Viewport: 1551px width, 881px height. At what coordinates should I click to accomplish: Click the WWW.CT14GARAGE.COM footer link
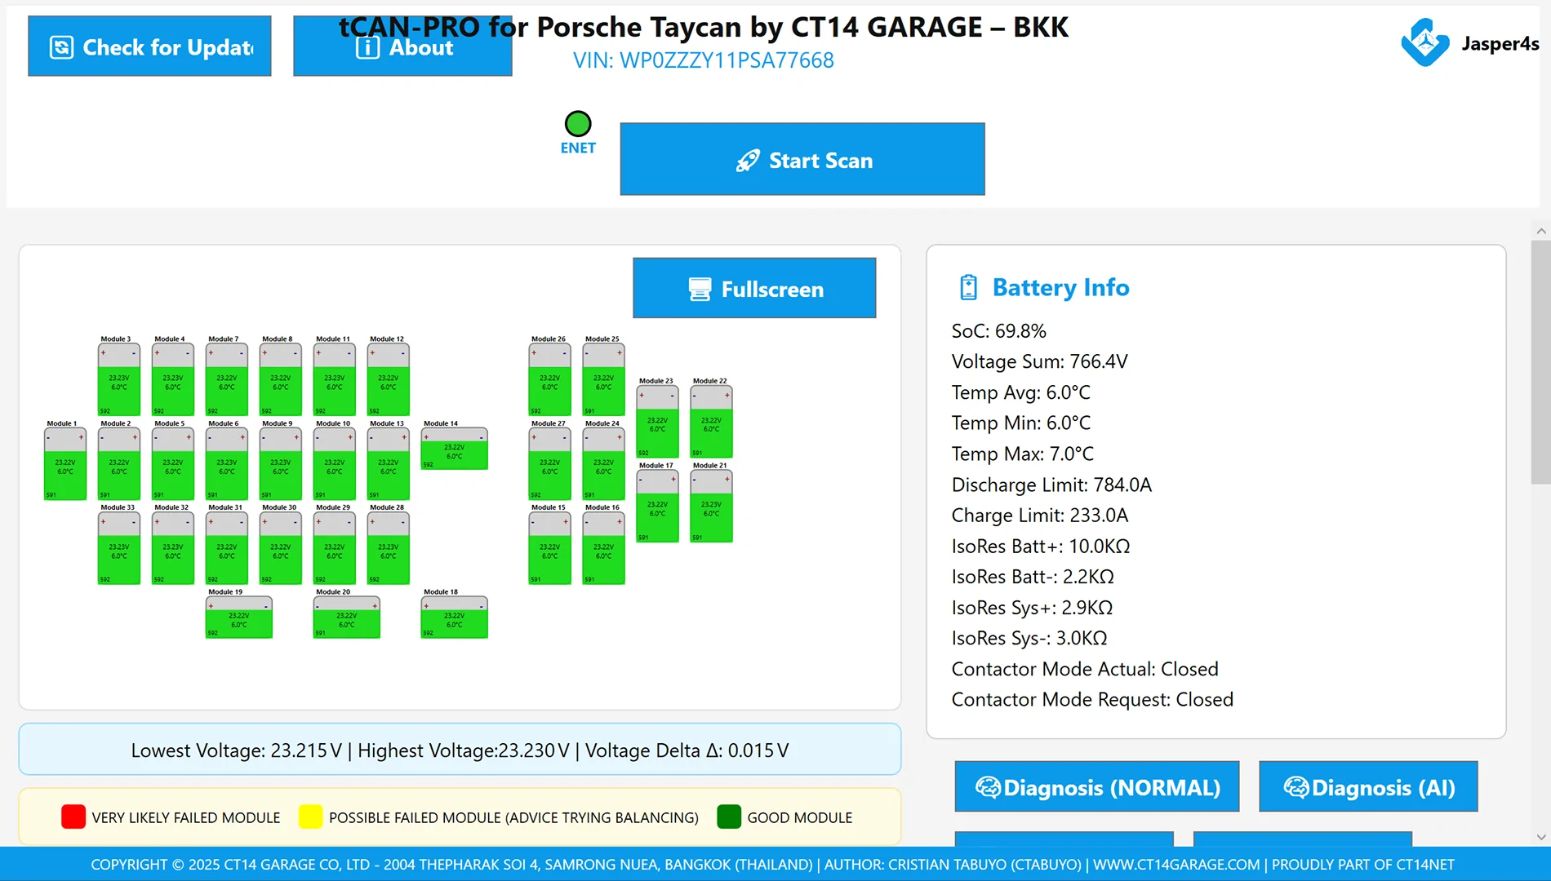[1176, 865]
